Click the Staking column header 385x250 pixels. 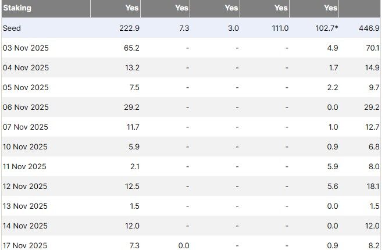pyautogui.click(x=17, y=8)
